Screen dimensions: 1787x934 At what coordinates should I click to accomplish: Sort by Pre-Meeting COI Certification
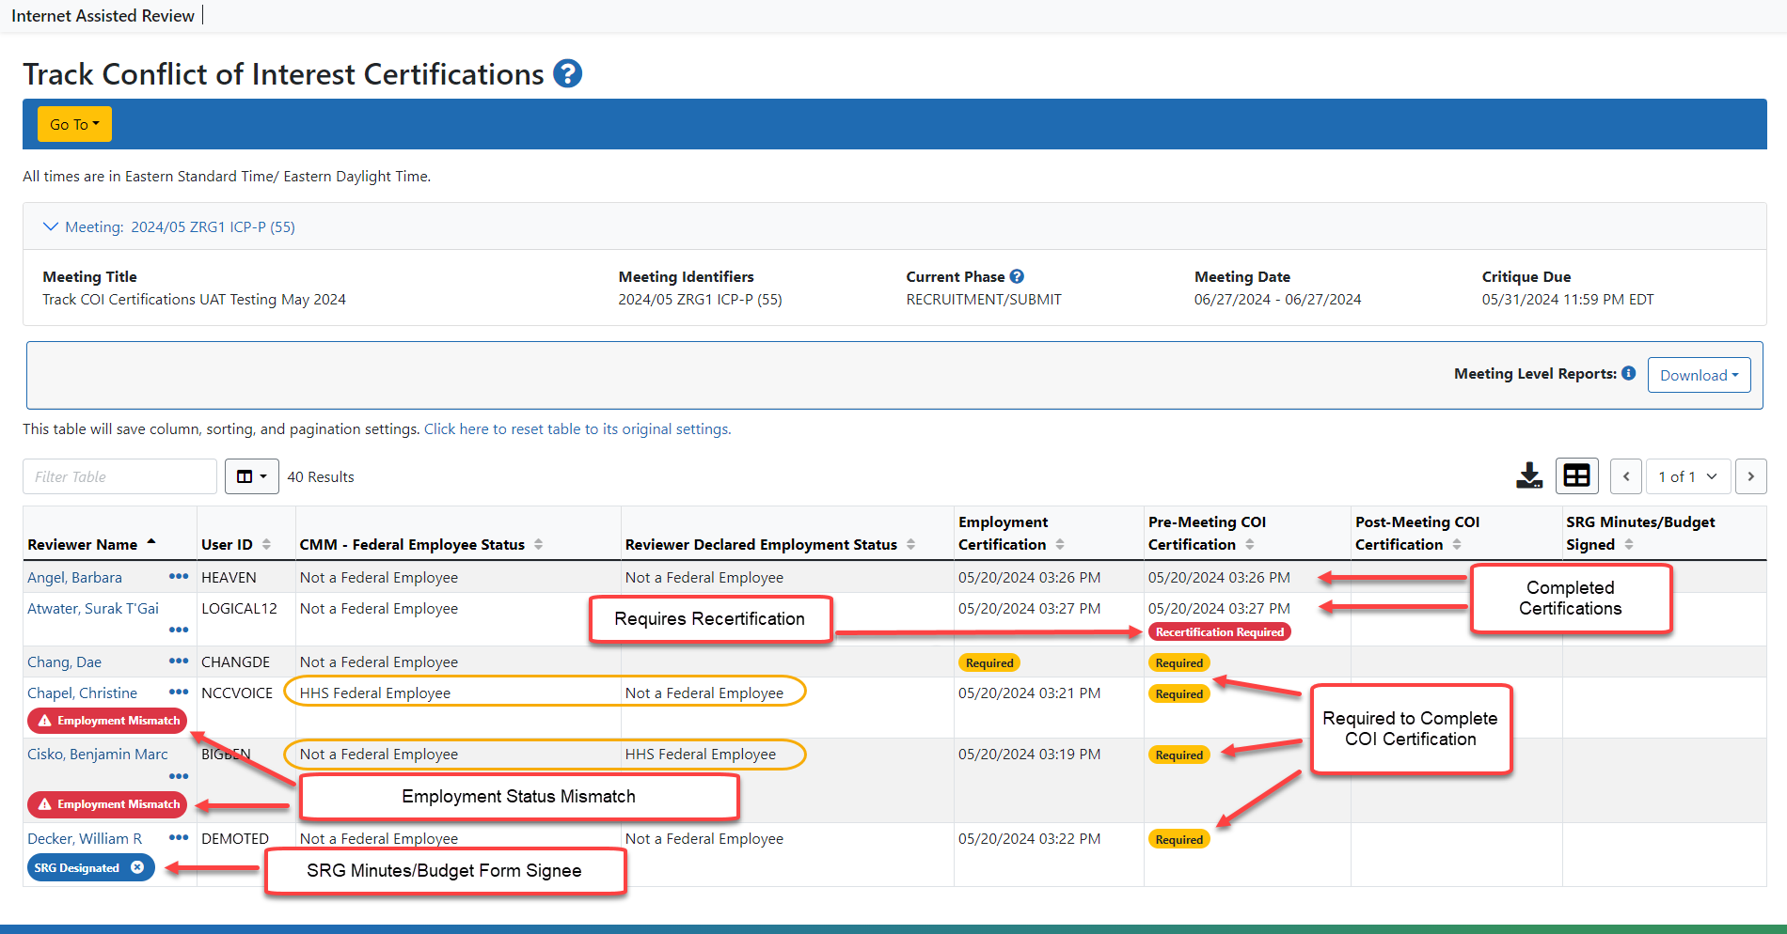(1207, 533)
